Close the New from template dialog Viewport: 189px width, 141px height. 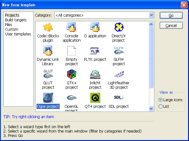pyautogui.click(x=184, y=5)
